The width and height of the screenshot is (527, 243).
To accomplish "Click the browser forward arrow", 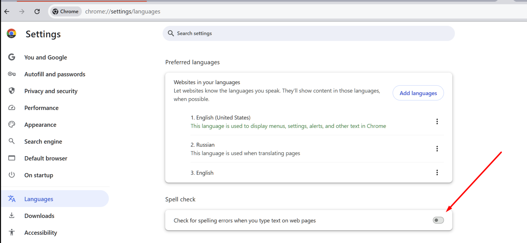I will click(x=22, y=11).
